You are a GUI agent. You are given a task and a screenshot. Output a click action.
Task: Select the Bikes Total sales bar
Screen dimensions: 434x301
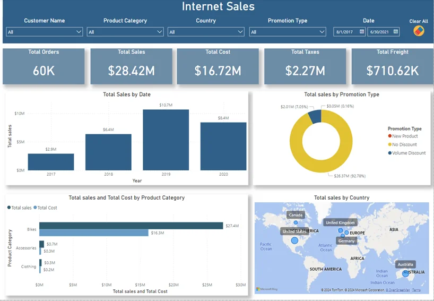tap(131, 226)
